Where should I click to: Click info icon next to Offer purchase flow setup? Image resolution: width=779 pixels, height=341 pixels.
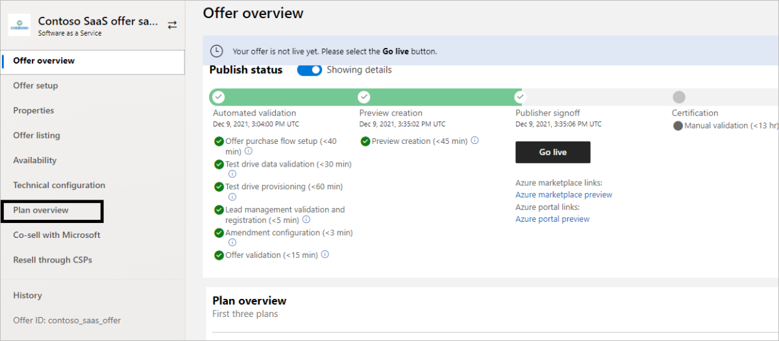[x=249, y=151]
